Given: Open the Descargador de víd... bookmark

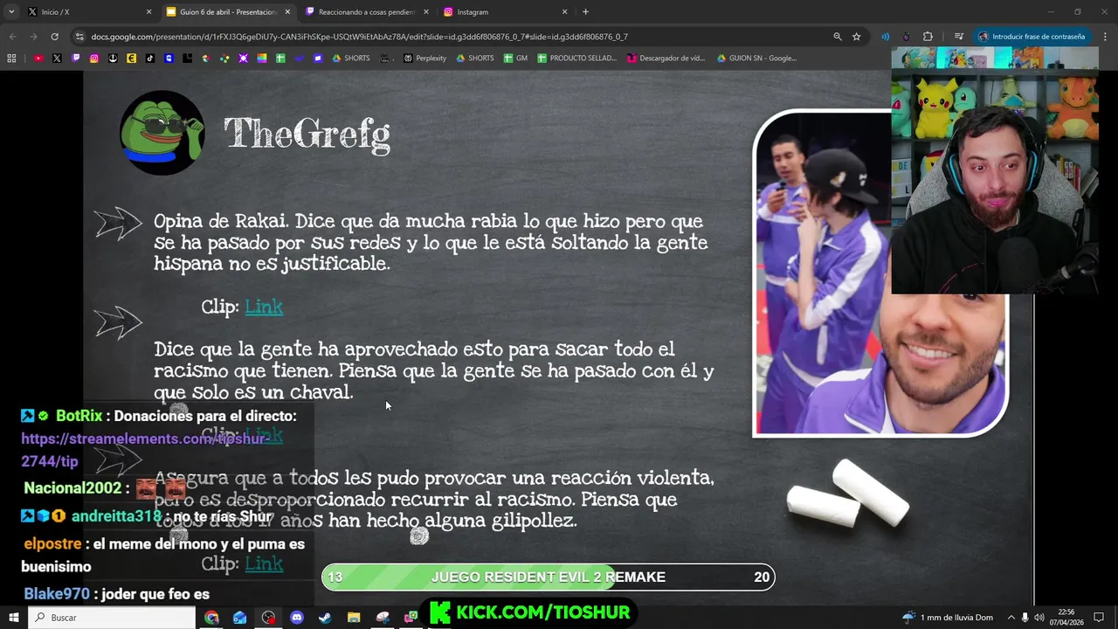Looking at the screenshot, I should tap(666, 59).
